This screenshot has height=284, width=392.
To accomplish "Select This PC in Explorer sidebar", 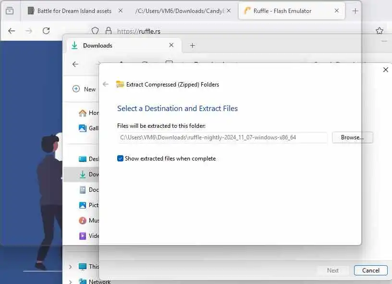I will click(88, 267).
